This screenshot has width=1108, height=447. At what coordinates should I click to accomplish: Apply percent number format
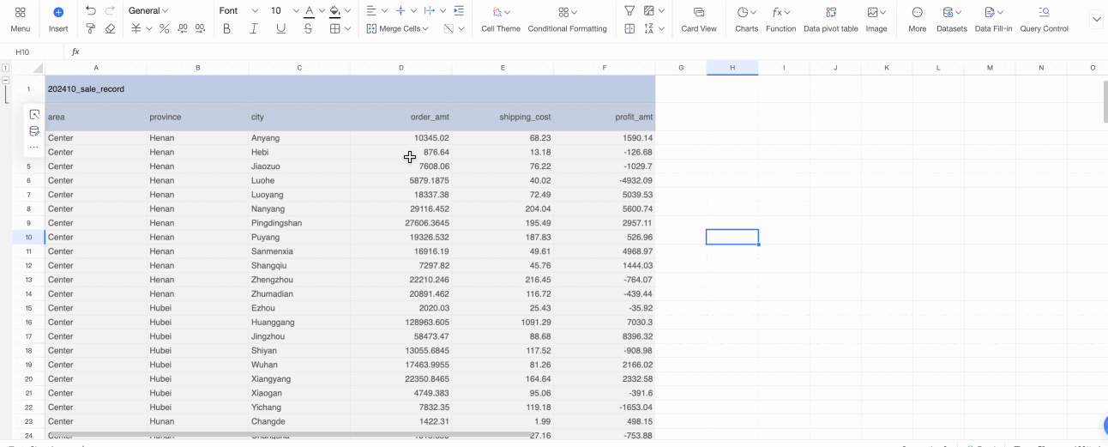pyautogui.click(x=166, y=28)
